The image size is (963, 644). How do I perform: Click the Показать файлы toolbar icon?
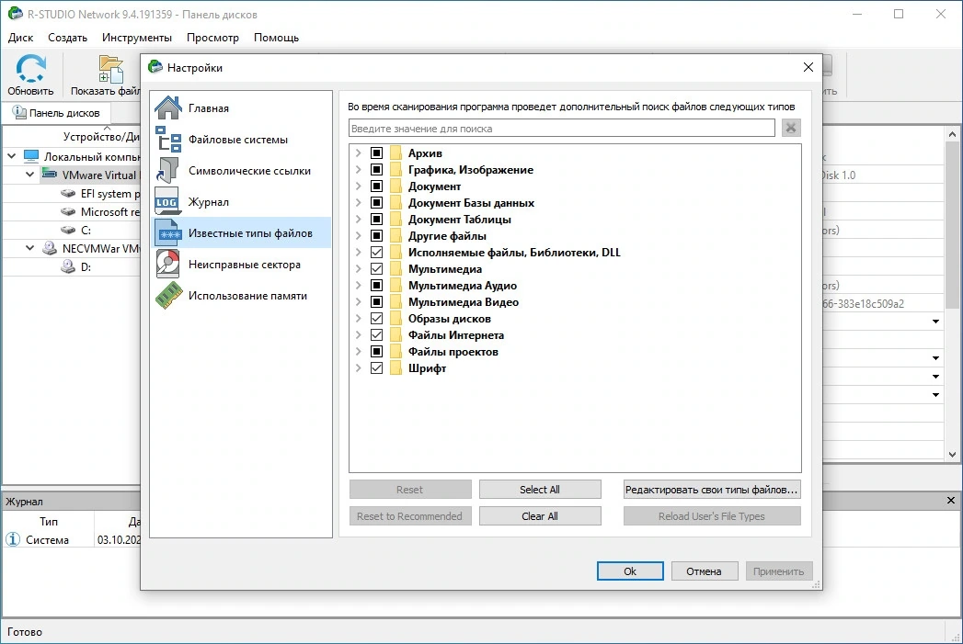pos(111,68)
